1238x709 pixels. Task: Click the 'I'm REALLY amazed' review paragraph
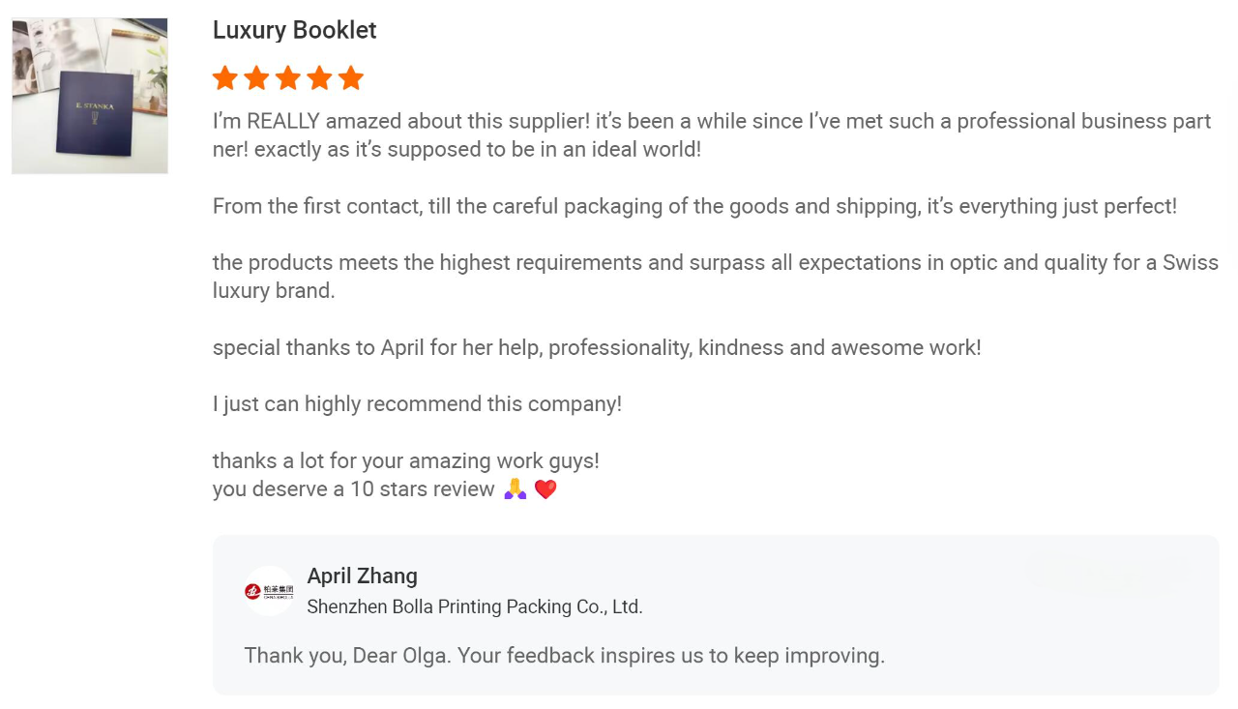(712, 135)
